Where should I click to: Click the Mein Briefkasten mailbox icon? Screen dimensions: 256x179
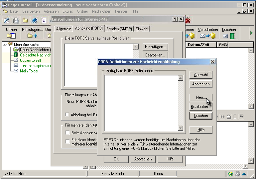pyautogui.click(x=10, y=44)
